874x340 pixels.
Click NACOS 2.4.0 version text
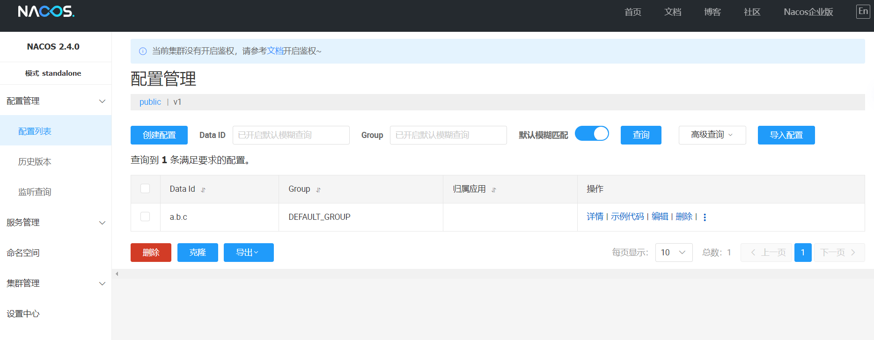pyautogui.click(x=53, y=47)
